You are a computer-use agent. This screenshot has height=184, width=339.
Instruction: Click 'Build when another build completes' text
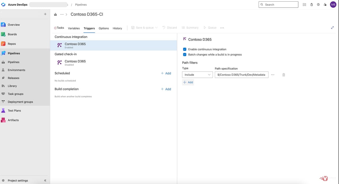(x=73, y=97)
